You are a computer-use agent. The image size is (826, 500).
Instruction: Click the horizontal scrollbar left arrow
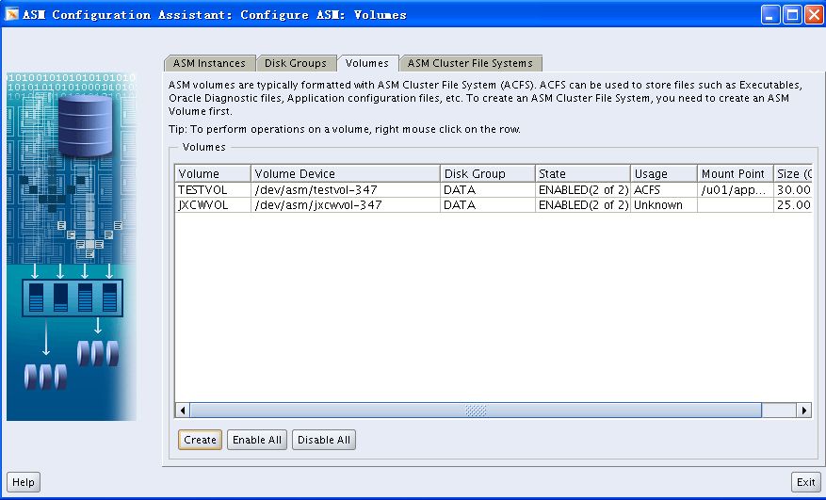point(183,410)
